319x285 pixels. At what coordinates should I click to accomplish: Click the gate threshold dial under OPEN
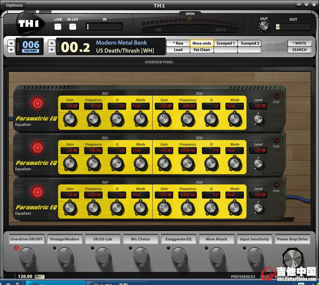[190, 20]
